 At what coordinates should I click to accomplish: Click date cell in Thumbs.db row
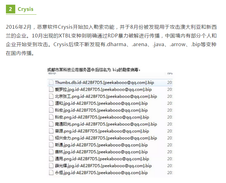pos(170,83)
